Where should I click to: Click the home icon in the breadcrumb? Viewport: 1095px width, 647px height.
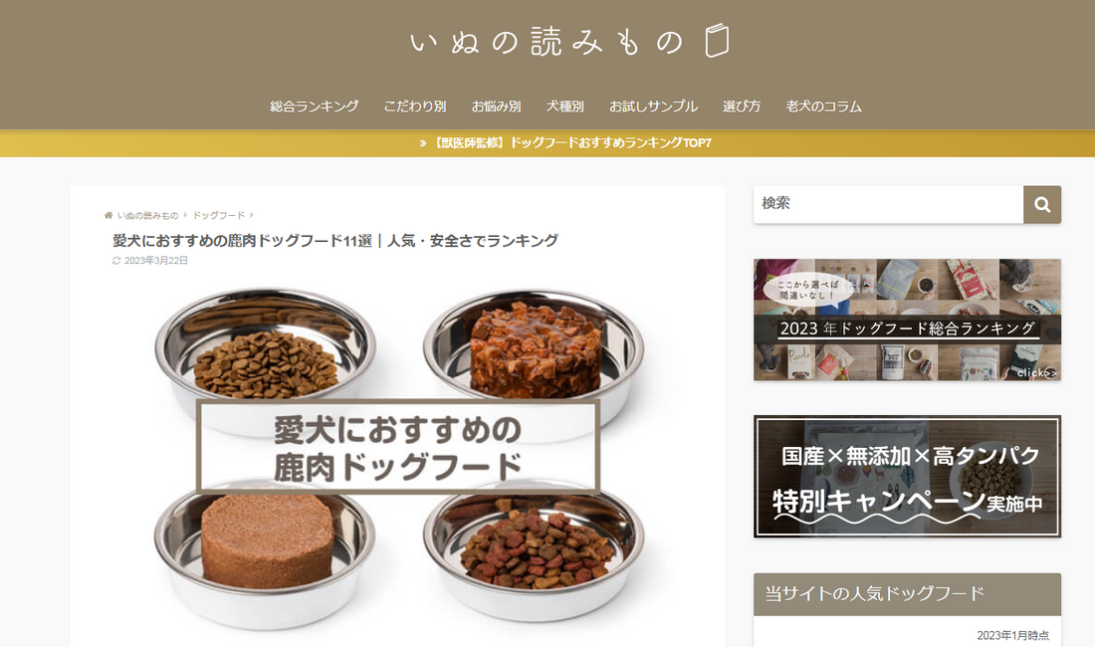[x=109, y=216]
